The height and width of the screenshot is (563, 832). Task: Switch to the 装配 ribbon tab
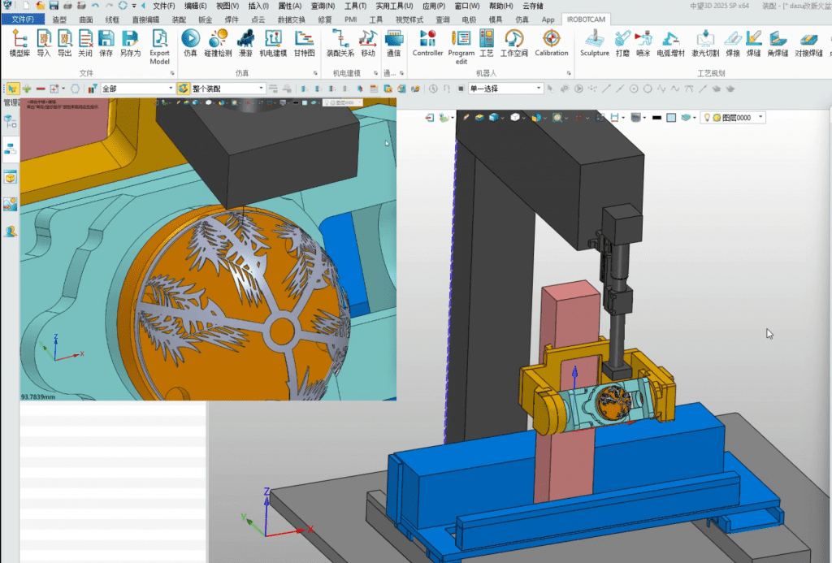pos(180,19)
